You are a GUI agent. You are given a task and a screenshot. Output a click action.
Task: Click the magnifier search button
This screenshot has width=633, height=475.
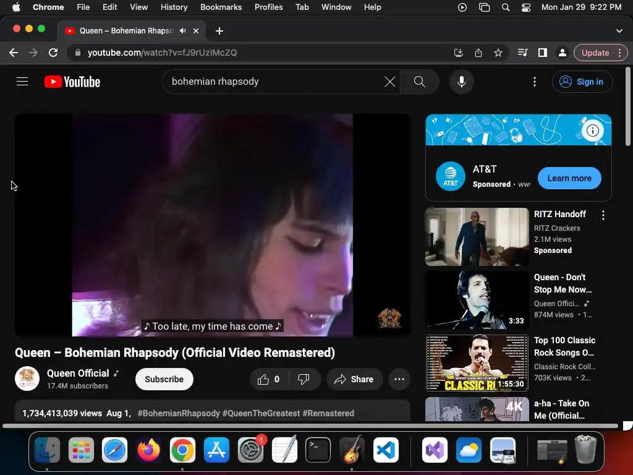420,82
